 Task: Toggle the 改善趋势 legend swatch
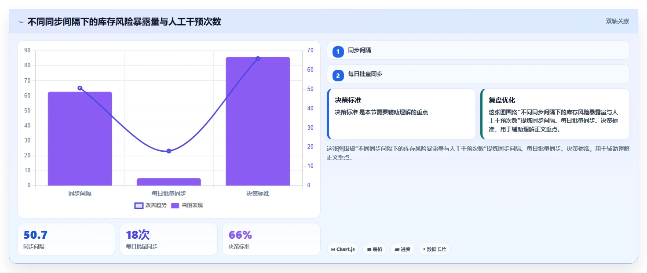139,206
